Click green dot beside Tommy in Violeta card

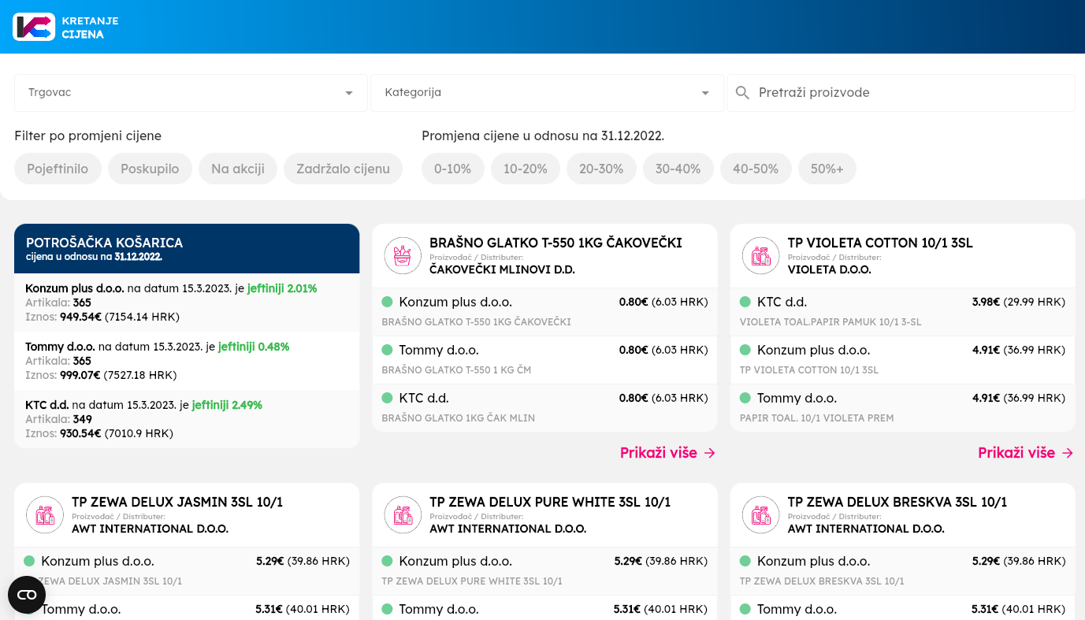(x=745, y=398)
